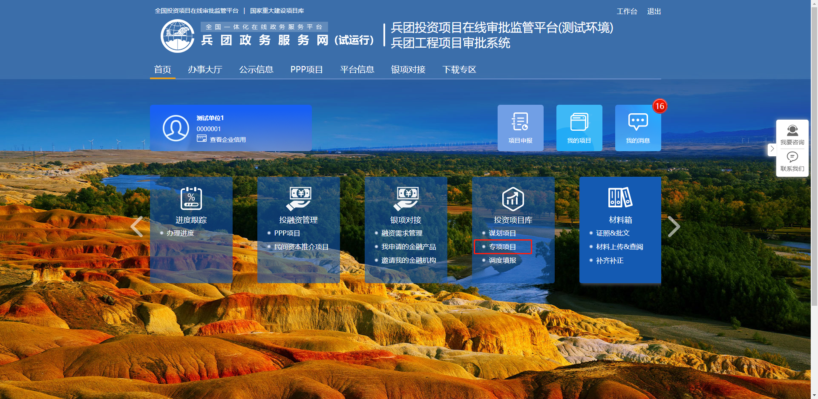
Task: Click the 投资项目库 hexagon chart icon
Action: tap(513, 198)
